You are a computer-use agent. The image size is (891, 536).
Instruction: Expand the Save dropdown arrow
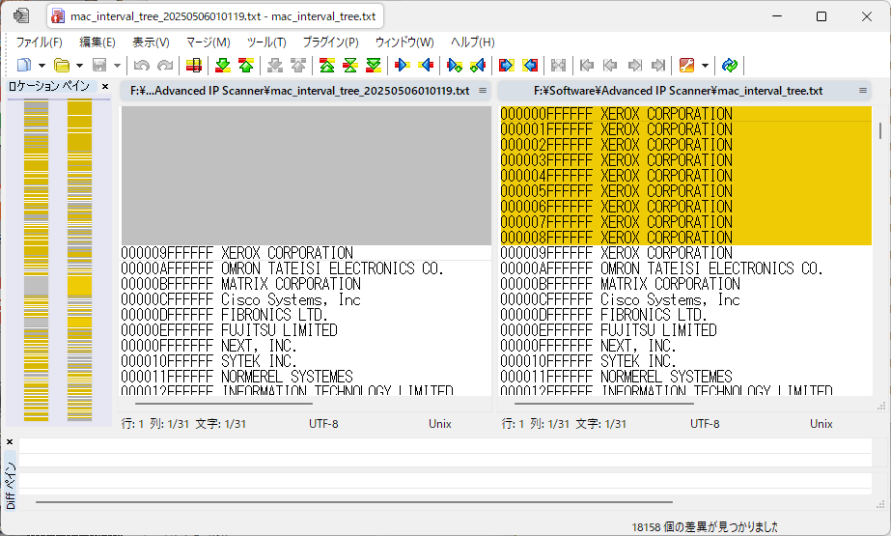117,66
